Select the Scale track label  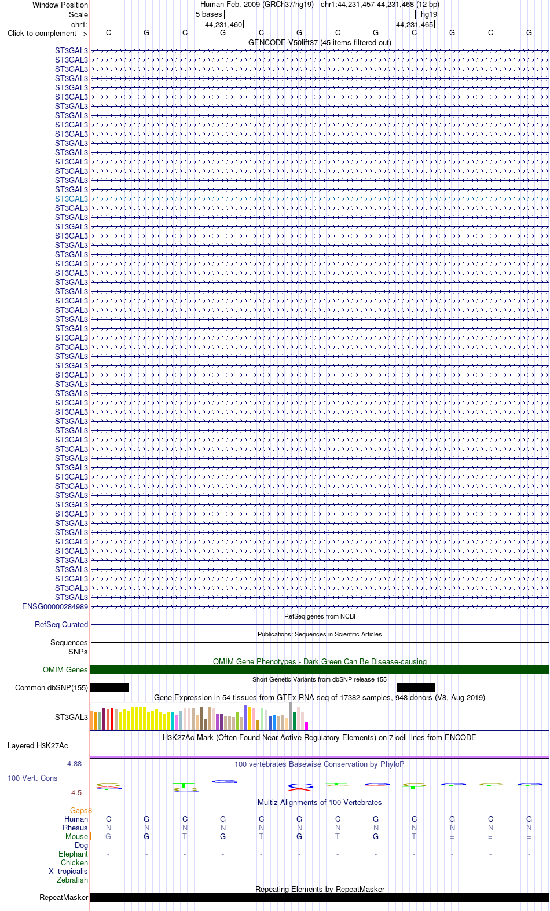pos(79,14)
